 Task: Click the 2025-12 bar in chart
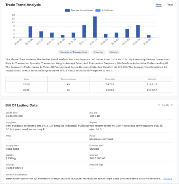click(x=95, y=27)
